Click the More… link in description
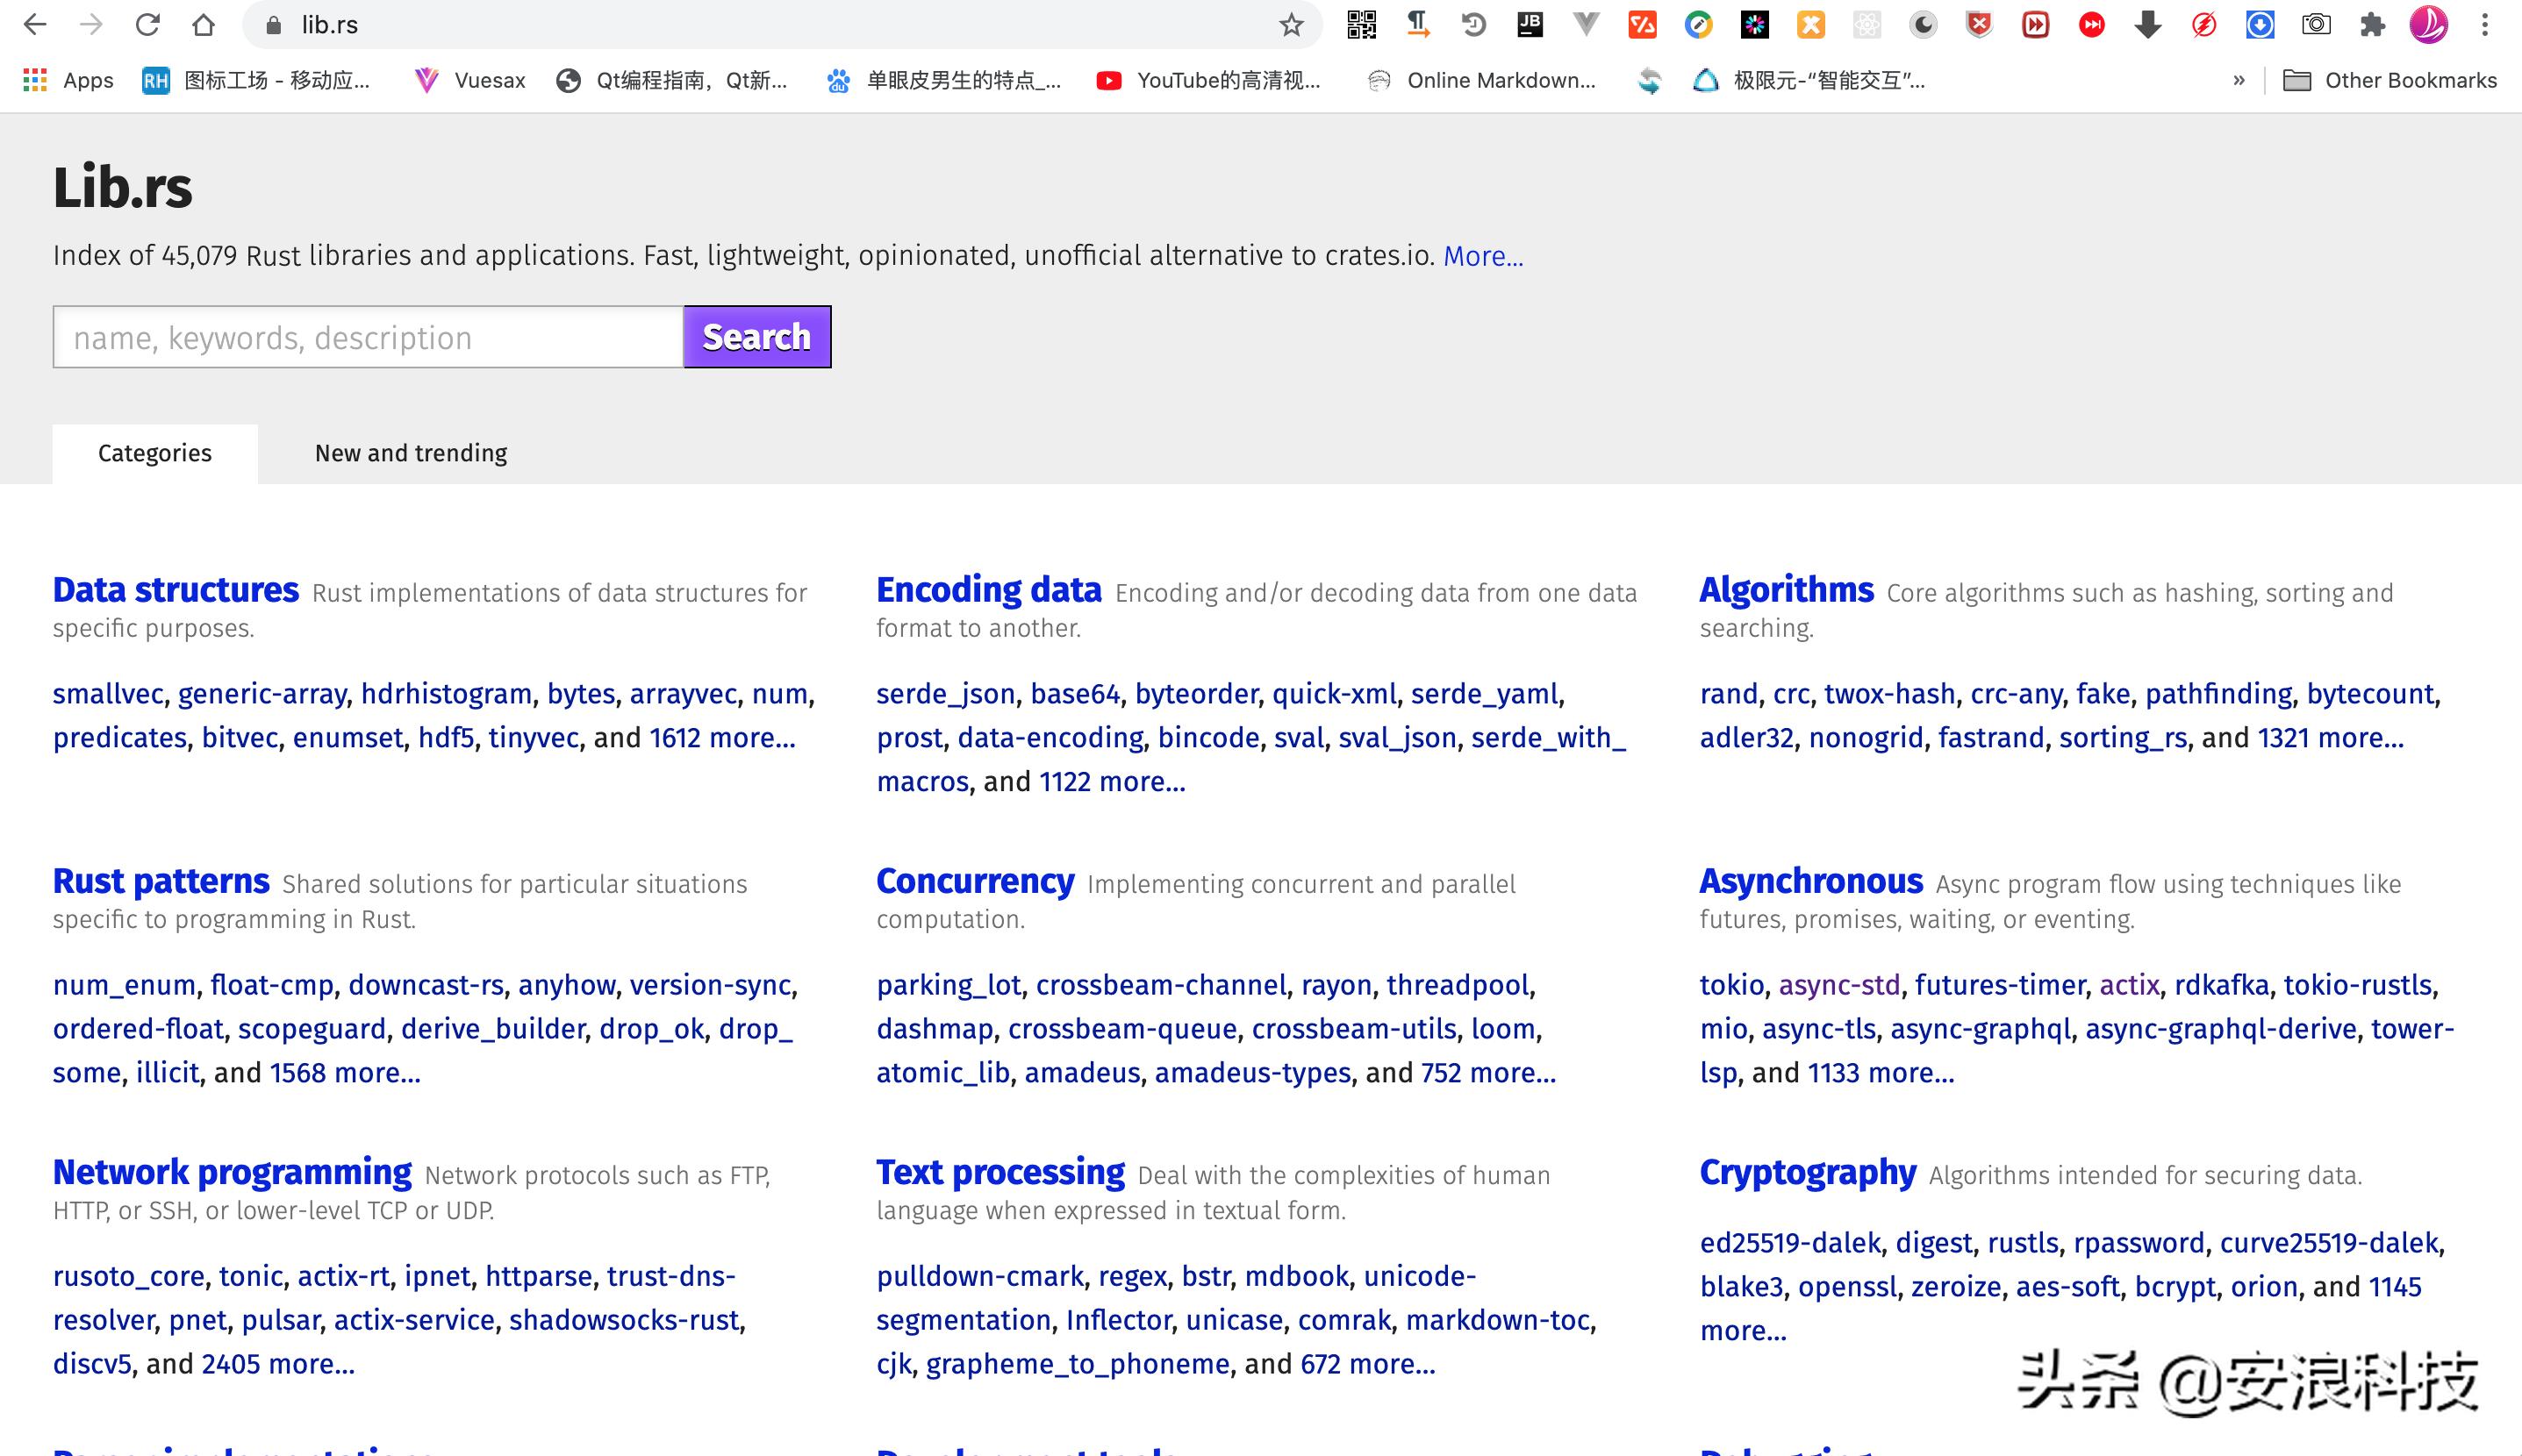 [x=1483, y=256]
